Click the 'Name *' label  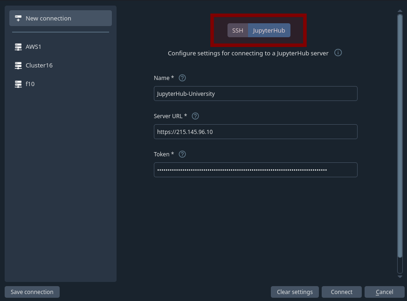click(164, 78)
